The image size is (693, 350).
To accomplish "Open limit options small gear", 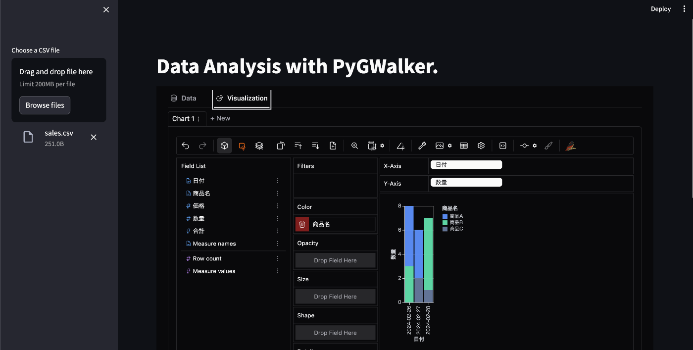I will [x=535, y=146].
